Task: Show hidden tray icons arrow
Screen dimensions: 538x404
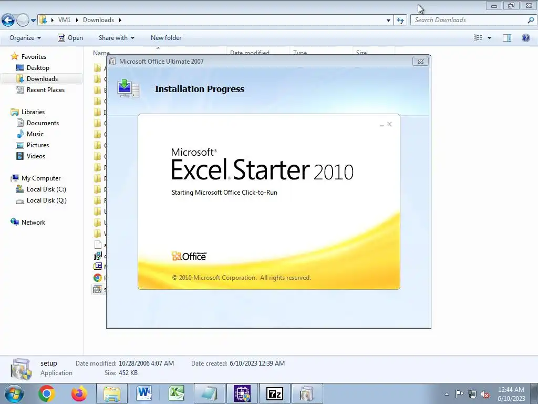Action: coord(447,394)
